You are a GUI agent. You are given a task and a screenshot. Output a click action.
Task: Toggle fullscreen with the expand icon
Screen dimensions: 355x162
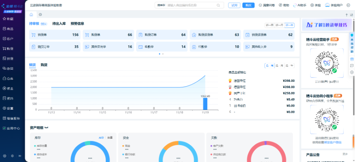point(351,15)
